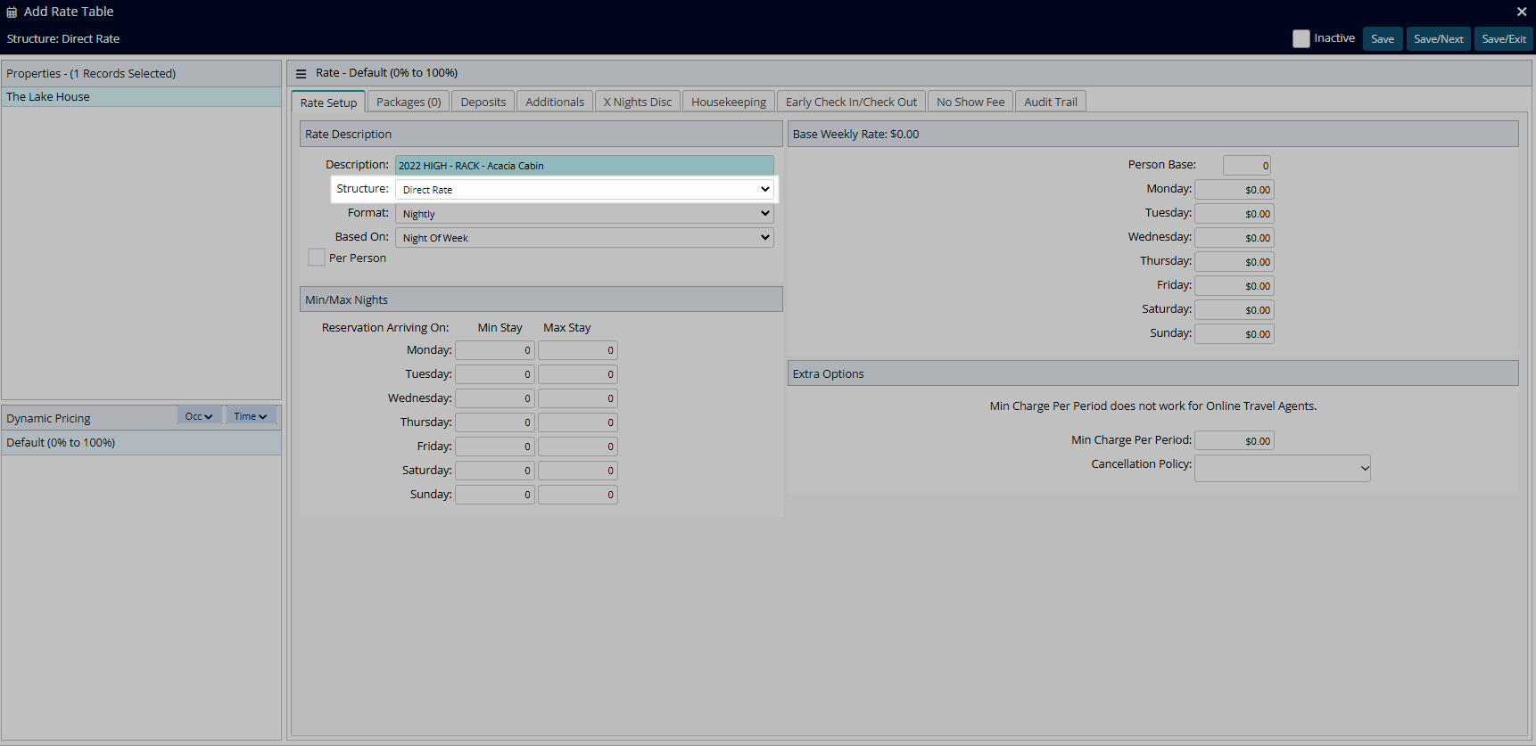The height and width of the screenshot is (746, 1536).
Task: Click the Base Weekly Rate: $0.00 header
Action: click(x=1152, y=134)
